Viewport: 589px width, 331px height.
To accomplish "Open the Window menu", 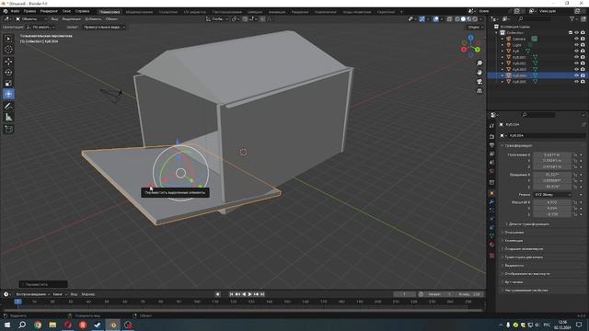I will click(x=66, y=11).
